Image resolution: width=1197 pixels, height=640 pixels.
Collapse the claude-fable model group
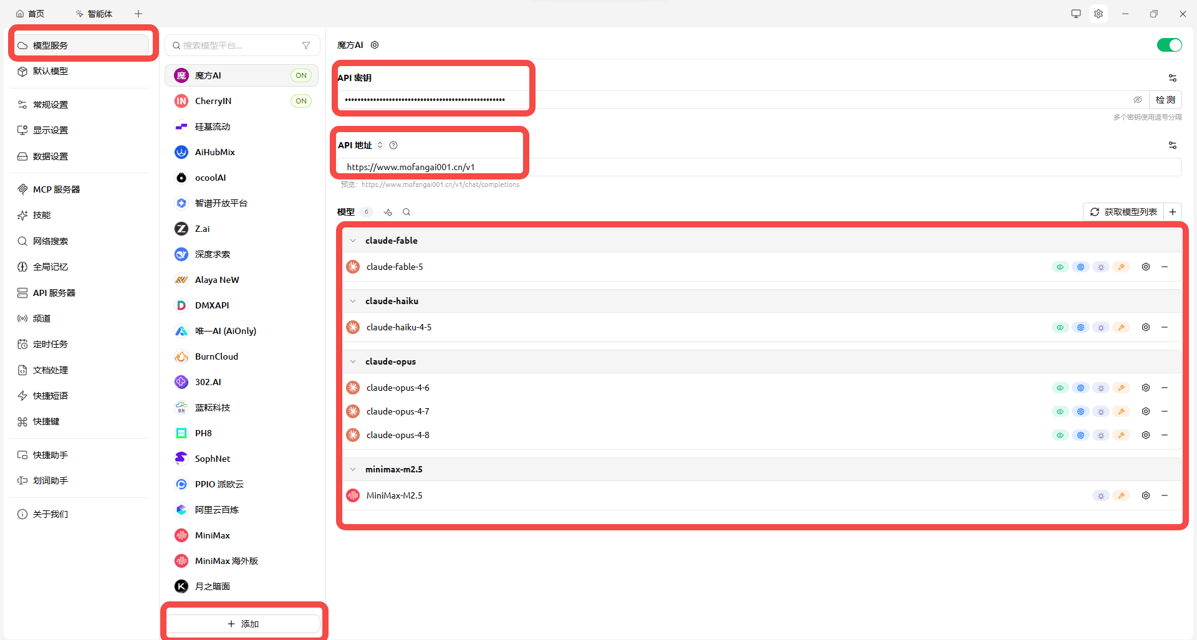coord(353,241)
